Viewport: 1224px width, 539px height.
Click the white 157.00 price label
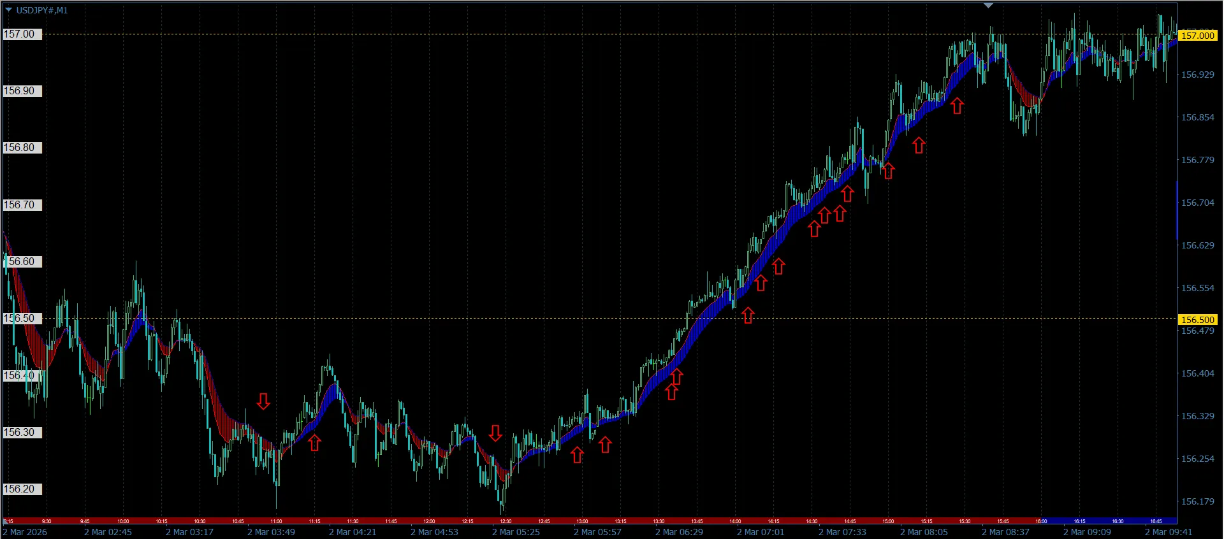22,34
